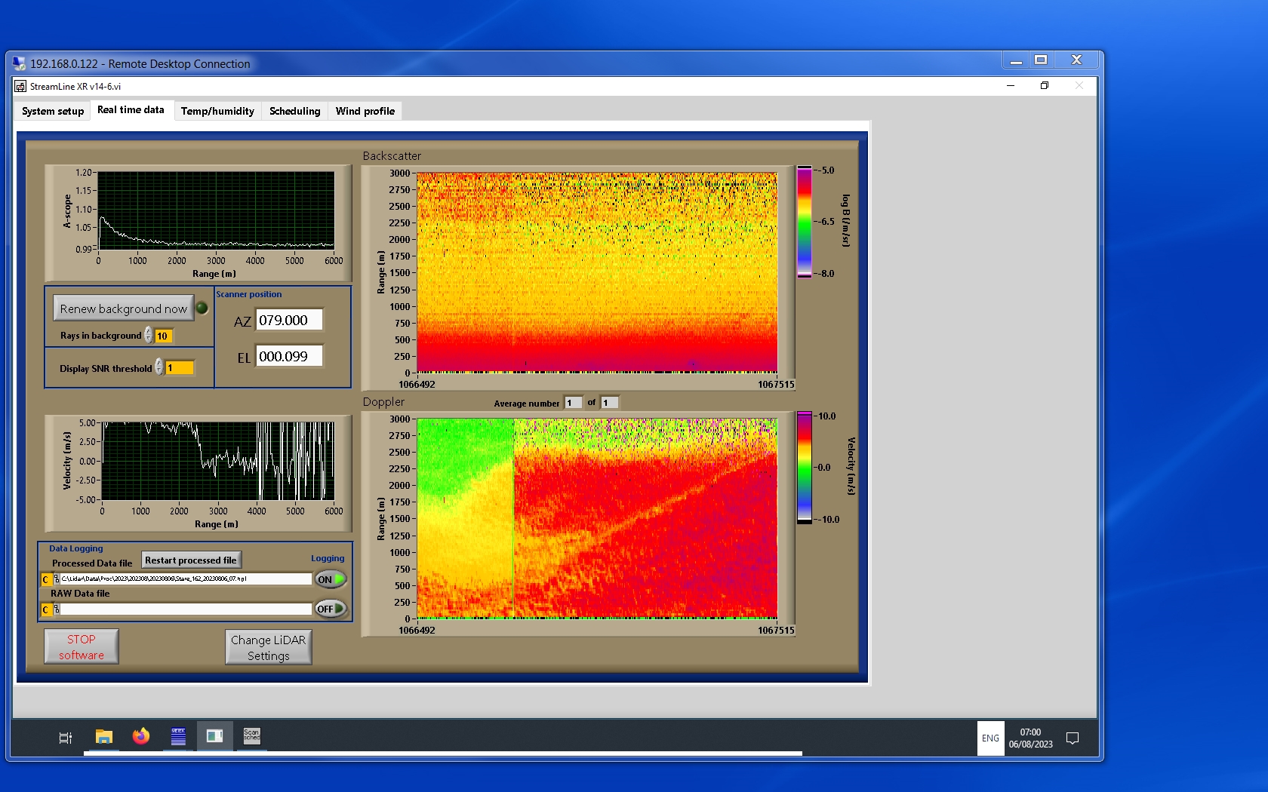
Task: Click the Backscatter color scale bar
Action: pyautogui.click(x=805, y=222)
